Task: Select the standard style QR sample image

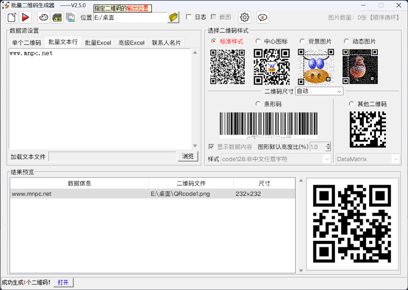Action: point(228,67)
